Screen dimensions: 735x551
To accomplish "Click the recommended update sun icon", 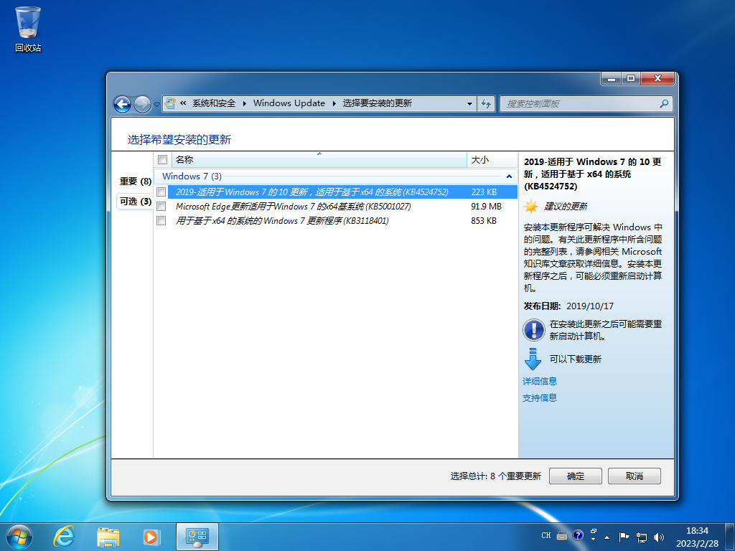I will [x=531, y=206].
